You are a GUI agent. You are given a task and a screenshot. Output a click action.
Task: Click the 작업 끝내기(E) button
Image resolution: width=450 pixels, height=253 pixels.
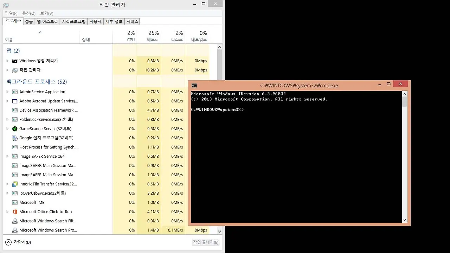(206, 242)
